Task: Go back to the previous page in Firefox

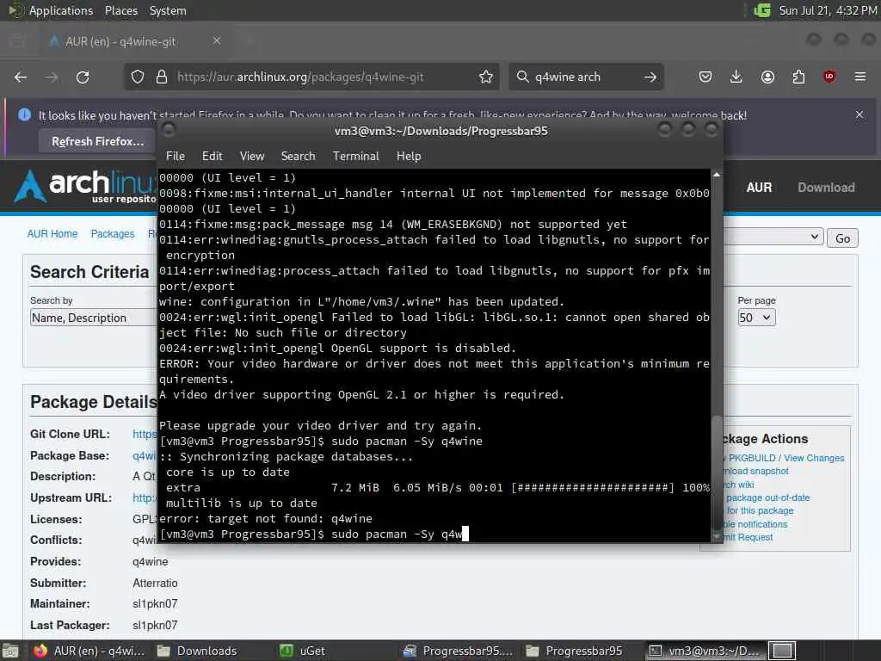Action: [21, 77]
